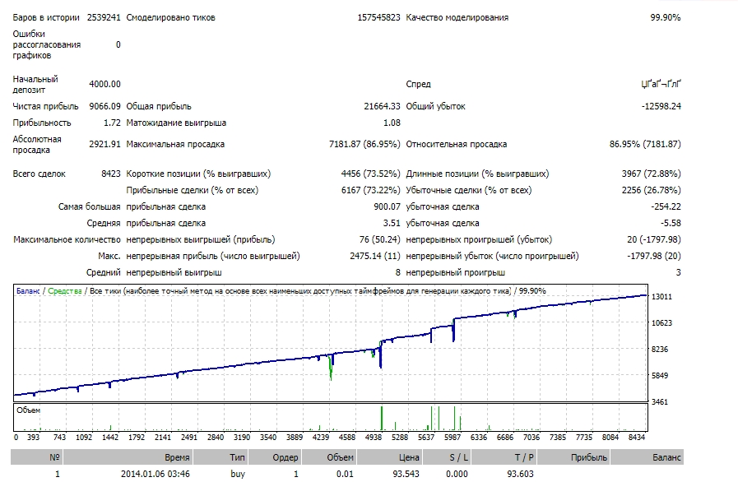Select the ticks value 157545823
The height and width of the screenshot is (482, 738).
378,17
